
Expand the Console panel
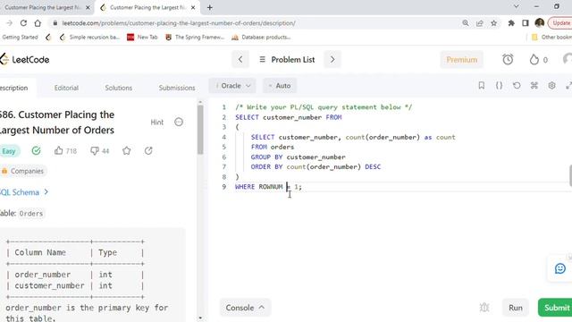245,308
